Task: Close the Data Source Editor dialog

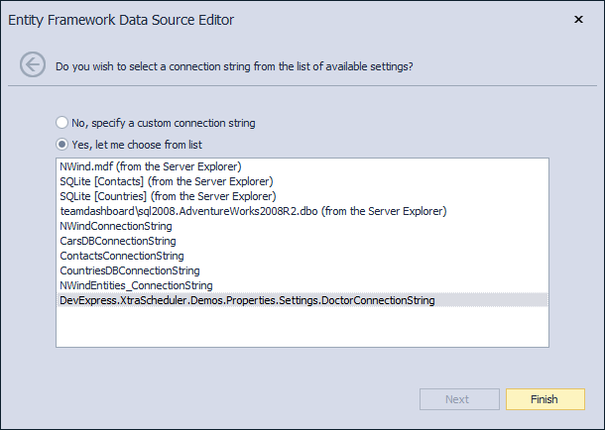Action: click(x=579, y=19)
